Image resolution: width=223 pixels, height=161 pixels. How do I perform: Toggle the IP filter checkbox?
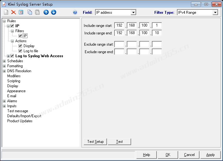click(20, 36)
